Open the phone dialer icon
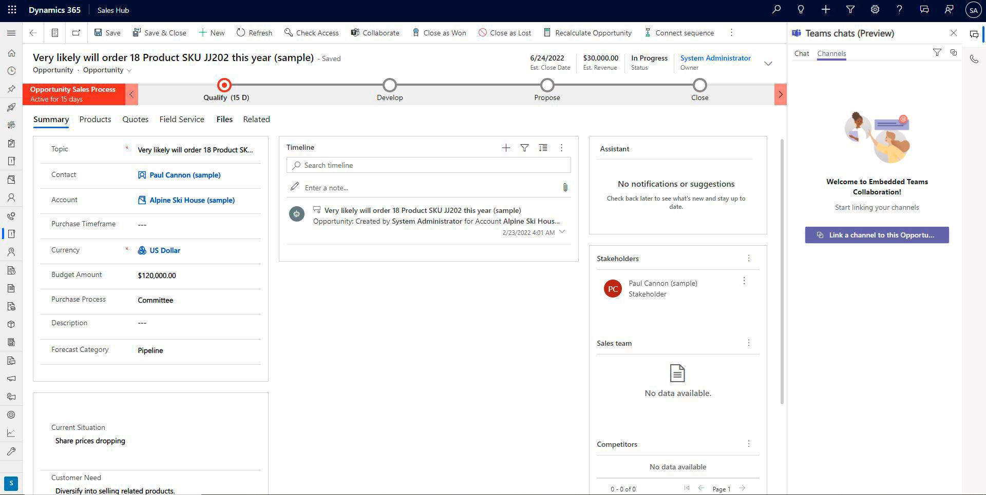Viewport: 986px width, 495px height. [x=974, y=59]
